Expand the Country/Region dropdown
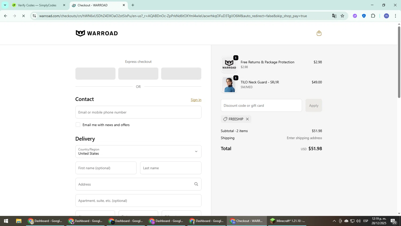This screenshot has height=226, width=401. [x=138, y=152]
